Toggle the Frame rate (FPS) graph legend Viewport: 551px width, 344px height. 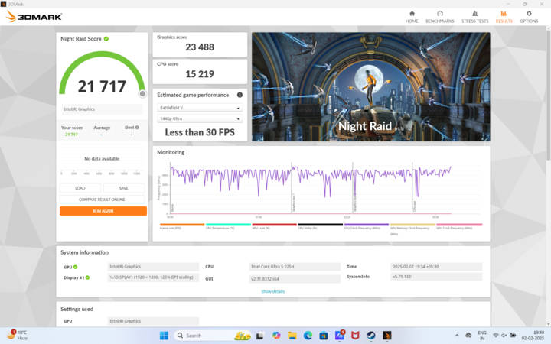coord(171,226)
